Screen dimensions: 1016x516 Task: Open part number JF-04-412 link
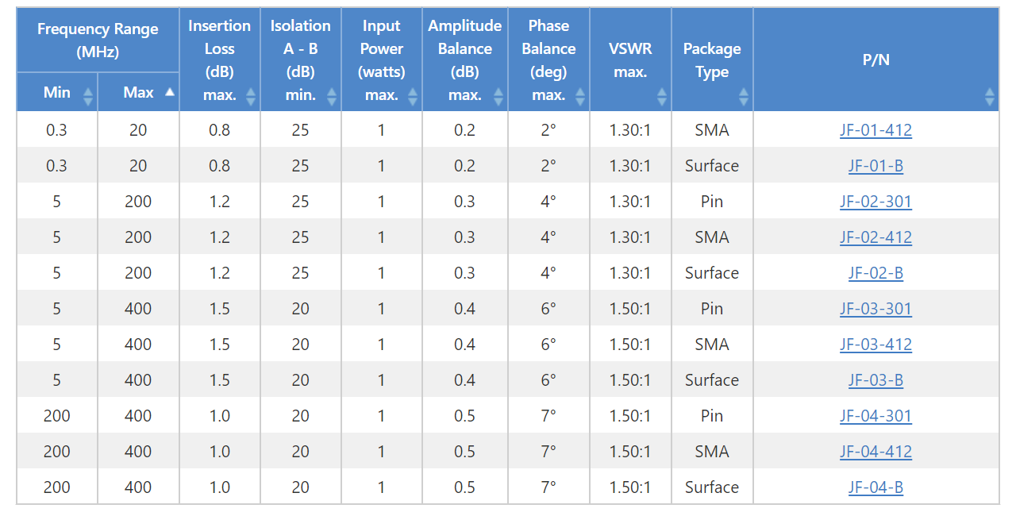[876, 452]
